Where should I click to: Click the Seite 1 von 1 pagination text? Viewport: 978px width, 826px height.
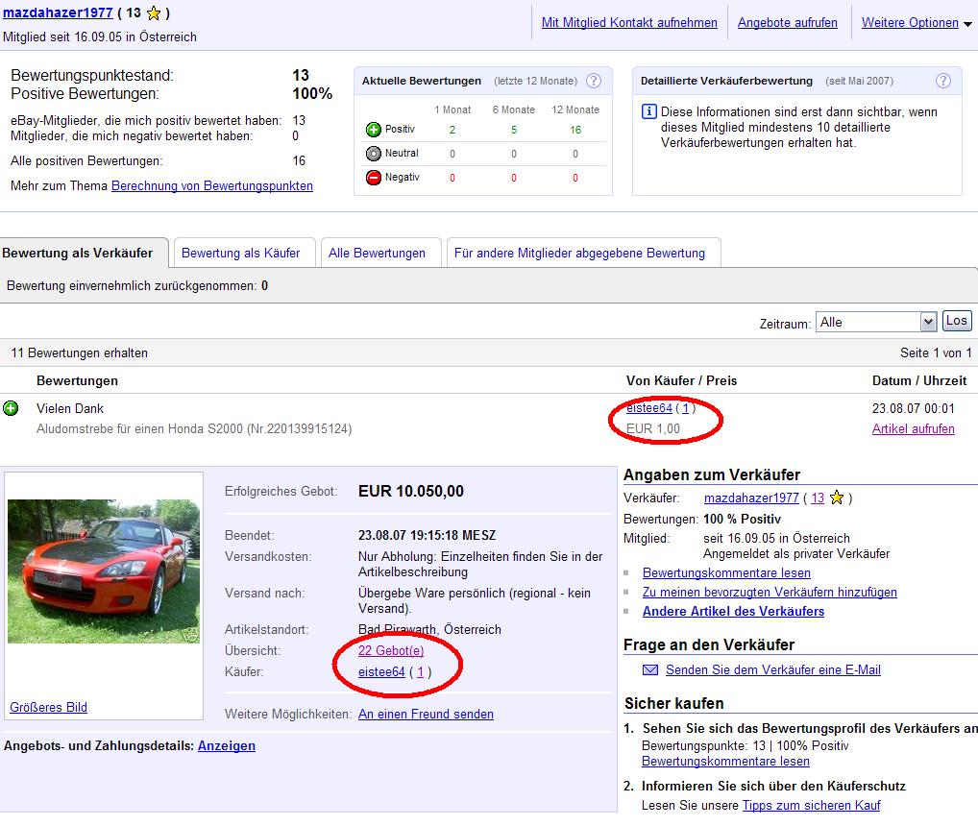[936, 352]
